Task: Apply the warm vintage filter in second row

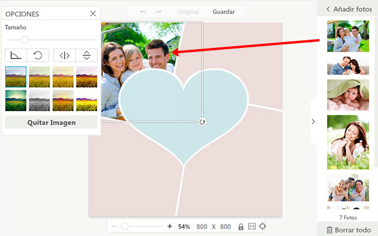Action: [63, 101]
